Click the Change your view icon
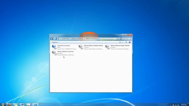The image size is (189, 106). point(120,42)
